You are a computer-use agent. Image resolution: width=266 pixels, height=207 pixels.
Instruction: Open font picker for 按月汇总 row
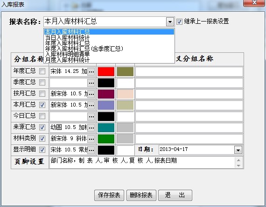pyautogui.click(x=91, y=94)
